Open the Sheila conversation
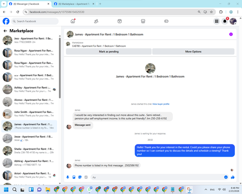Viewport: 242px width, 194px height. (30, 151)
